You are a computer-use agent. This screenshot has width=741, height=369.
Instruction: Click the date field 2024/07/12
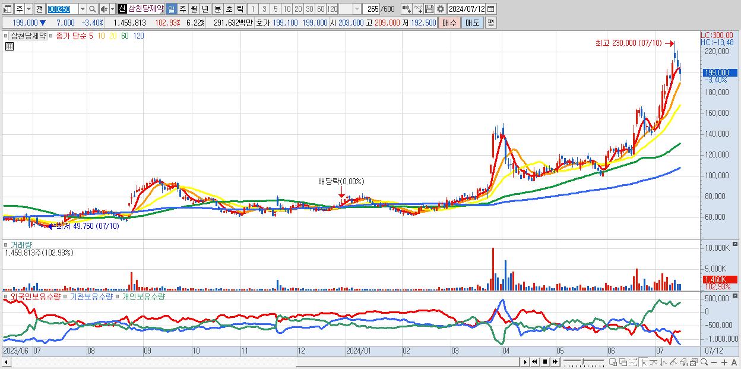coord(467,9)
